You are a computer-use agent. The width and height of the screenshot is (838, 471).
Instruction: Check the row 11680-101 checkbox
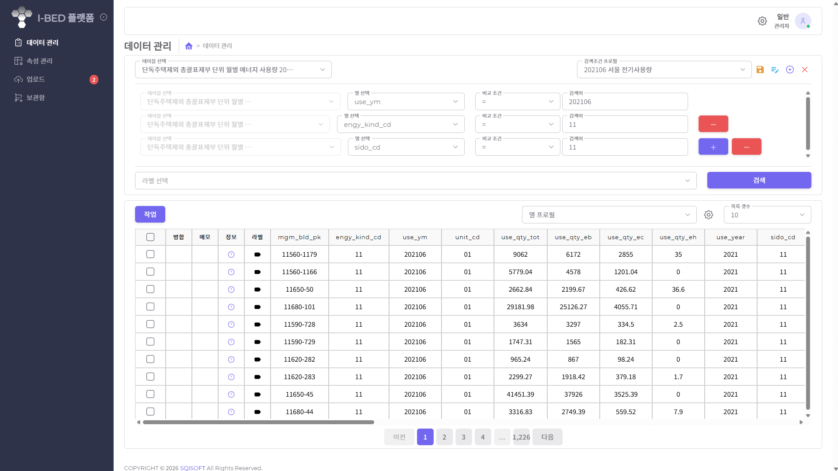coord(150,307)
